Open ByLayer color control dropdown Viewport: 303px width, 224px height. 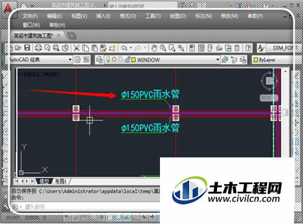[273, 60]
